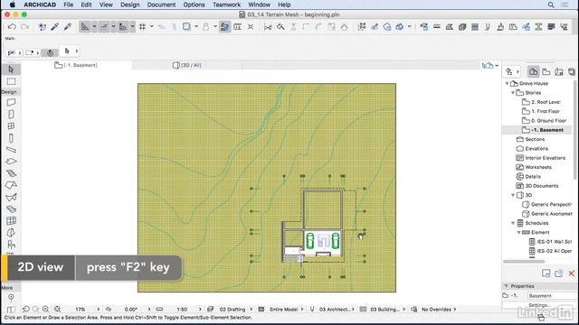Open the View Map folder icon

coord(546,72)
